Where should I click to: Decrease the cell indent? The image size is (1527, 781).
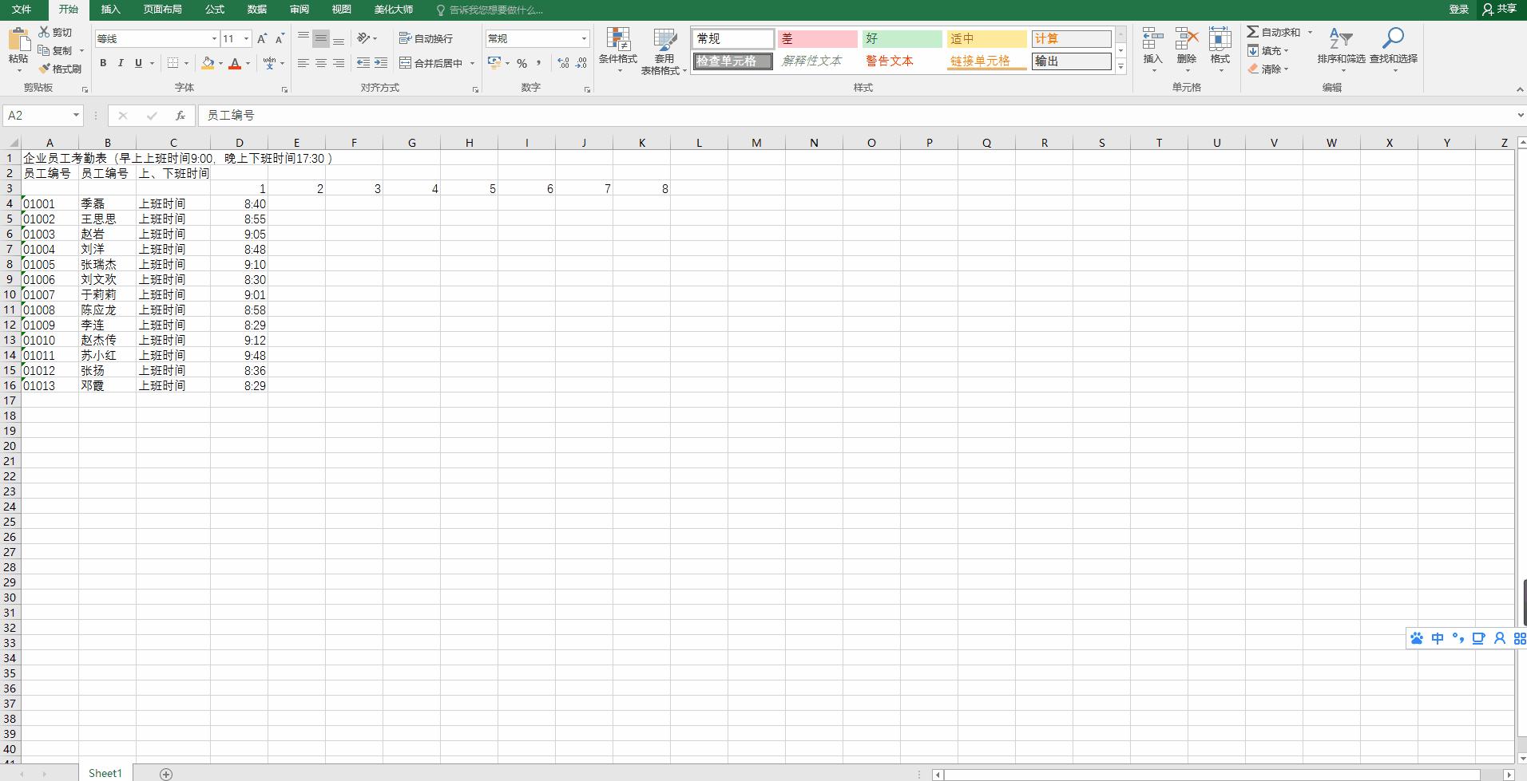(363, 63)
